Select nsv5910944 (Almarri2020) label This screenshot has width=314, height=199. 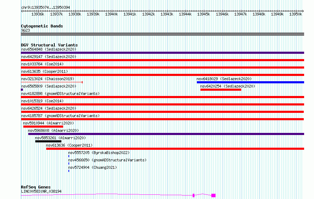coord(48,123)
